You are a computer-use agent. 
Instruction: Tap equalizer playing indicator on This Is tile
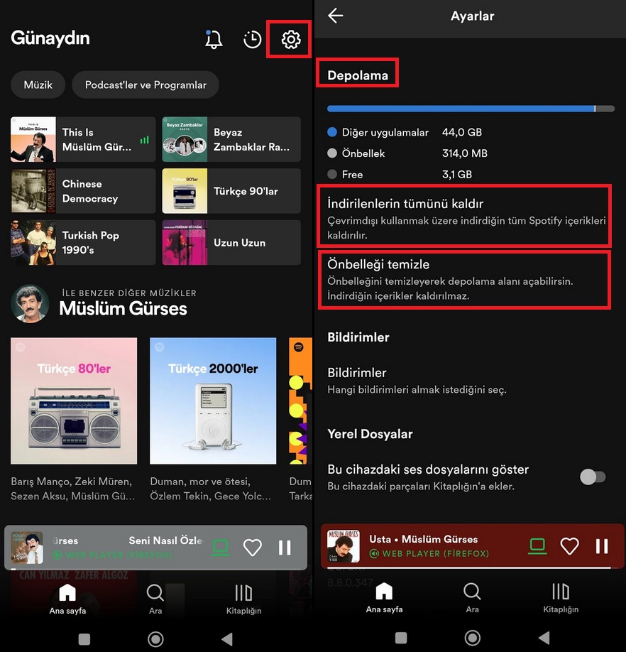pos(144,140)
